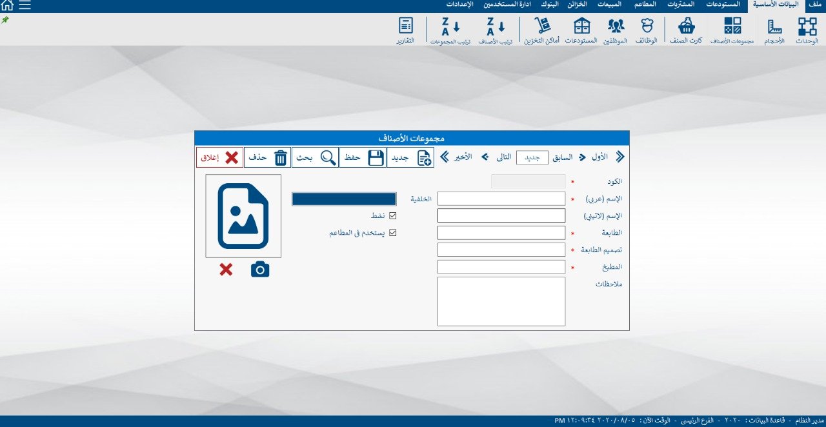Viewport: 826px width, 427px height.
Task: Remove picture using red X below image
Action: tap(226, 270)
